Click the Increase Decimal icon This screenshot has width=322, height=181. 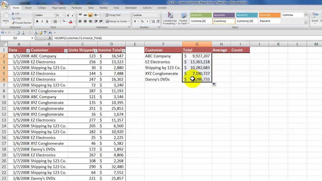(153, 21)
